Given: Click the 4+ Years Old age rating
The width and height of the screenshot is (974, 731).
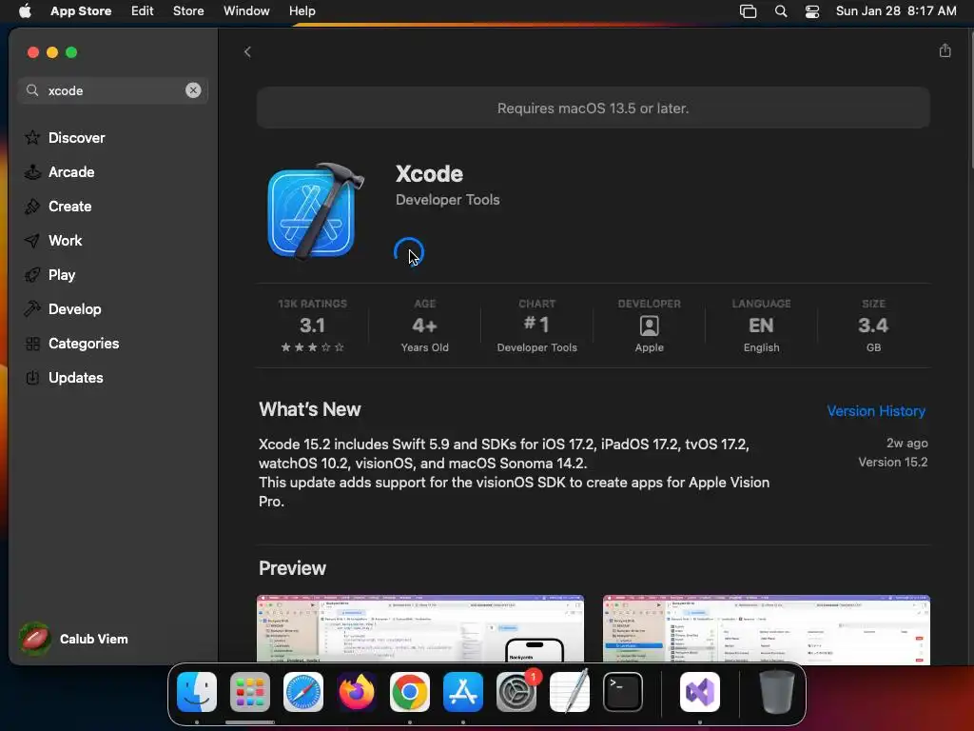Looking at the screenshot, I should pyautogui.click(x=424, y=326).
